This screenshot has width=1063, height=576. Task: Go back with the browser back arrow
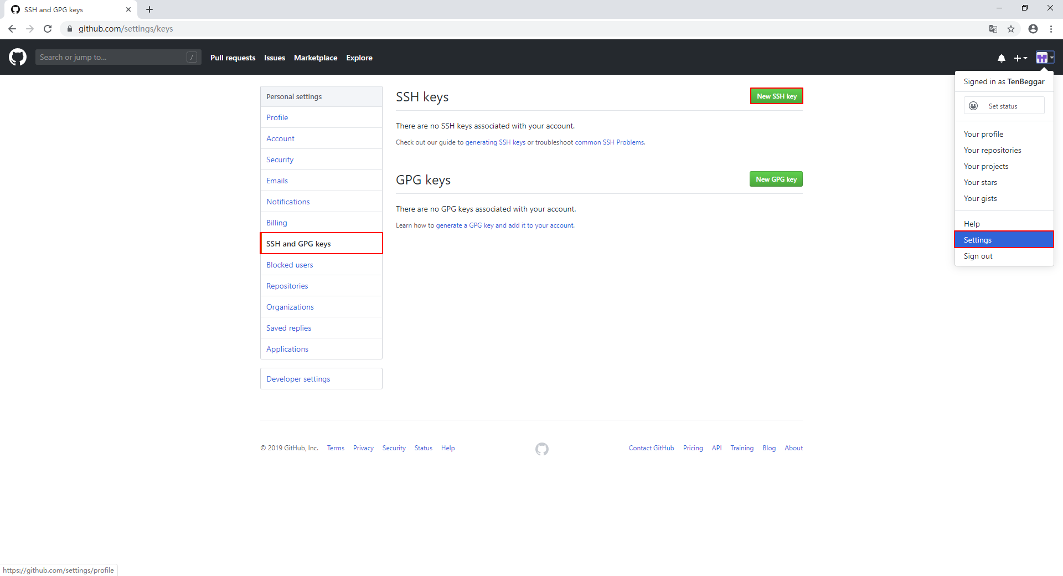coord(12,29)
